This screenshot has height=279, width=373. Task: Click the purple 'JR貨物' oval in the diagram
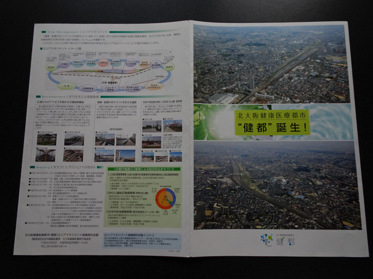click(64, 64)
